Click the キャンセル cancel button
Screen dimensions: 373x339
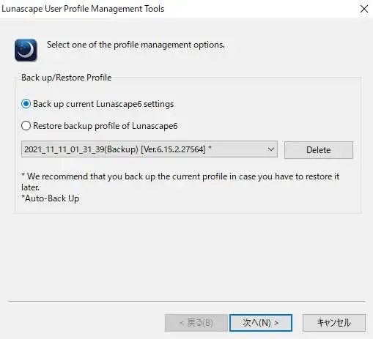point(334,323)
